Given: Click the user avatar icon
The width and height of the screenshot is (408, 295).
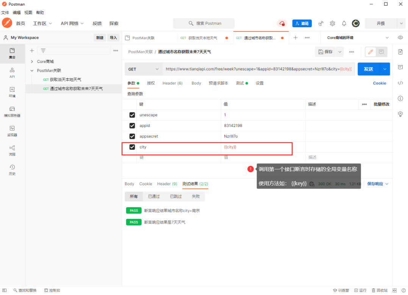Looking at the screenshot, I should tap(356, 23).
